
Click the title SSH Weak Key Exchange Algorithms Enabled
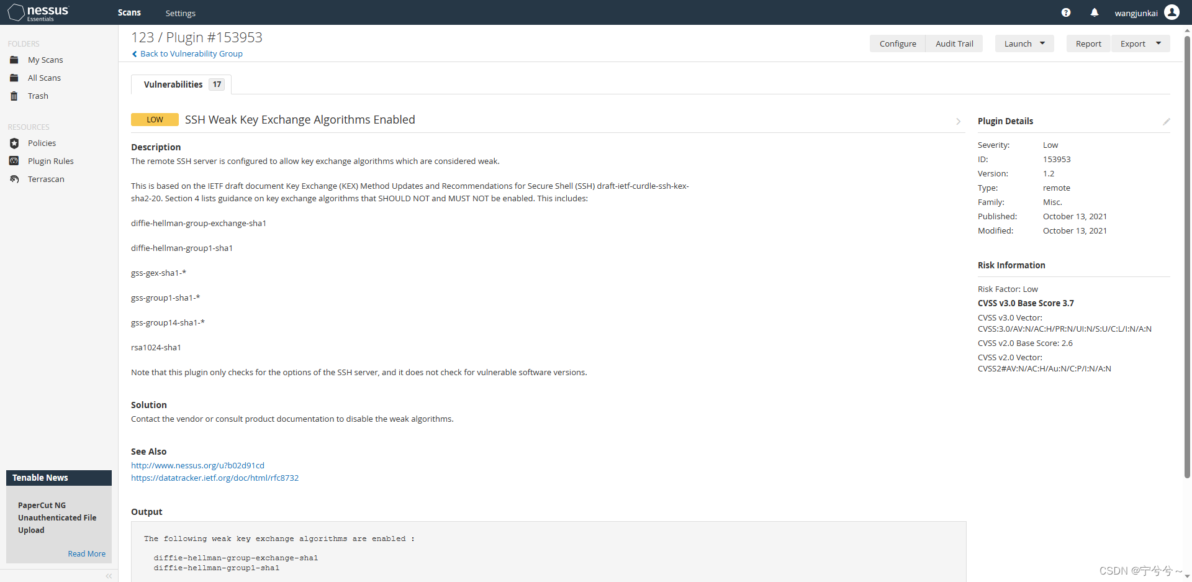click(300, 120)
